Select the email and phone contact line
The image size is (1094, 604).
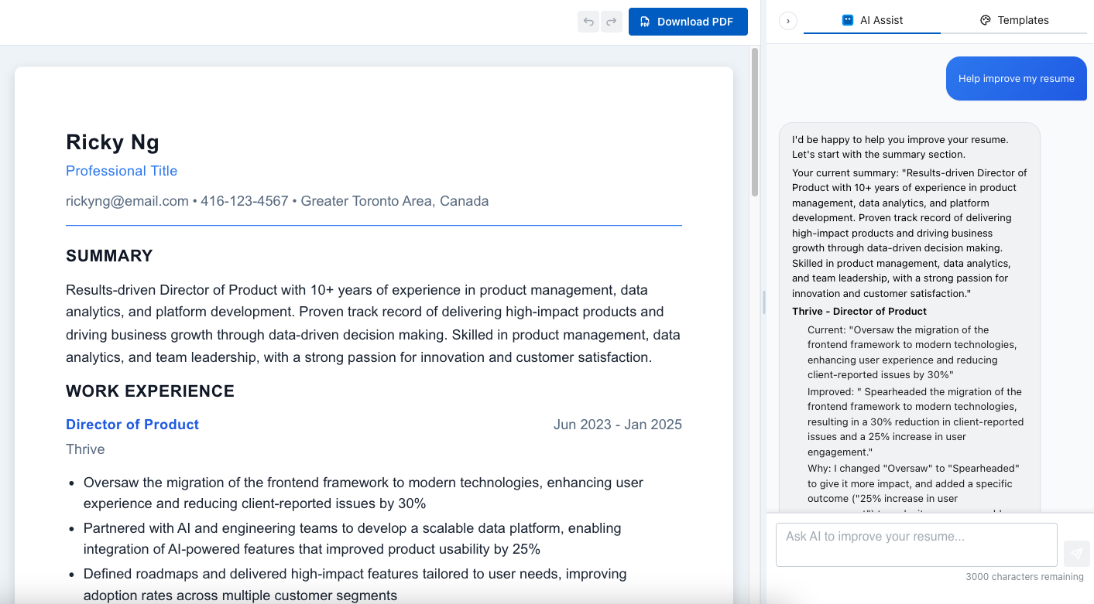pos(276,200)
